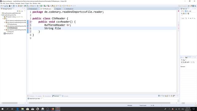The width and height of the screenshot is (197, 111).
Task: Open the Console tab
Action: point(66,96)
